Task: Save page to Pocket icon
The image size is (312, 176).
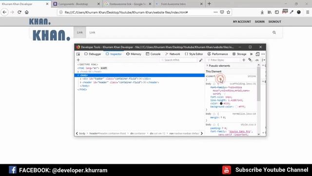Action: click(222, 12)
